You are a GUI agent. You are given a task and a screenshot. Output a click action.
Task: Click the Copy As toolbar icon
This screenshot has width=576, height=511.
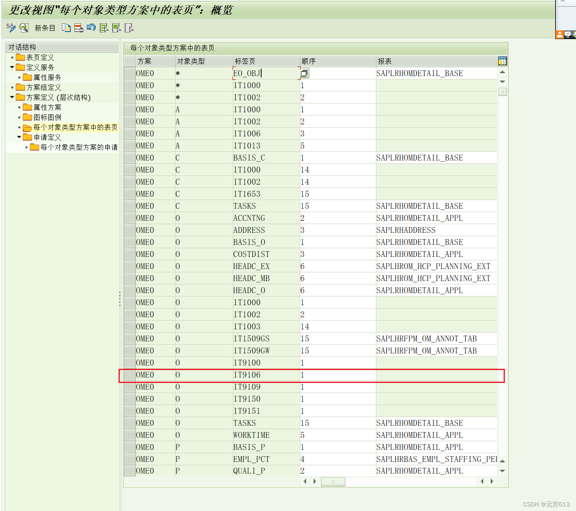pos(66,28)
